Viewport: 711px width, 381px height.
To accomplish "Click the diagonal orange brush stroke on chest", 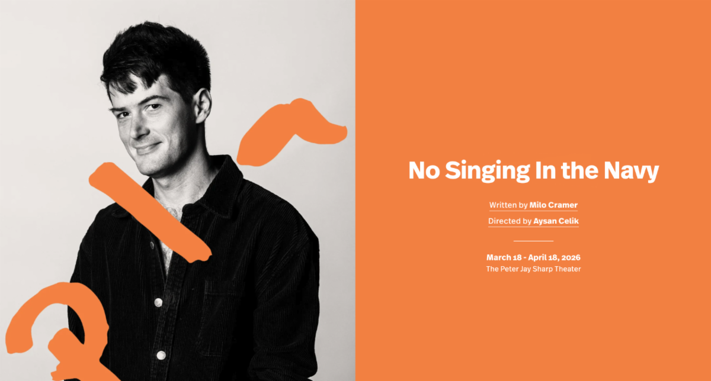I will (x=148, y=212).
